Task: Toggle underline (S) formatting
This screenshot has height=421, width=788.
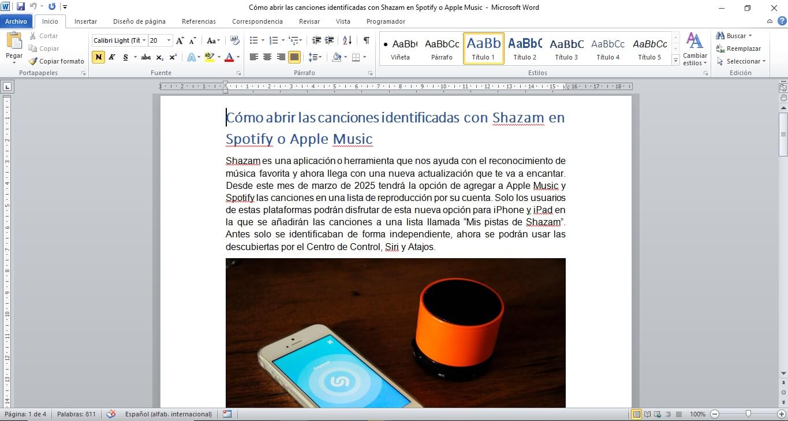Action: coord(125,57)
